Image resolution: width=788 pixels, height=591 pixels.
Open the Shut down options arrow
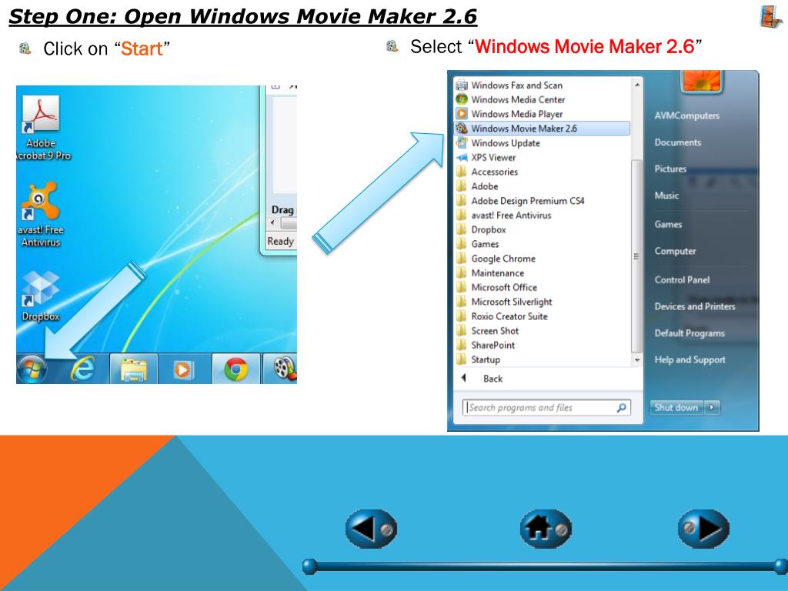712,408
